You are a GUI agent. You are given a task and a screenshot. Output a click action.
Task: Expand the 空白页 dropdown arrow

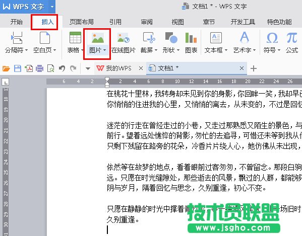point(54,50)
